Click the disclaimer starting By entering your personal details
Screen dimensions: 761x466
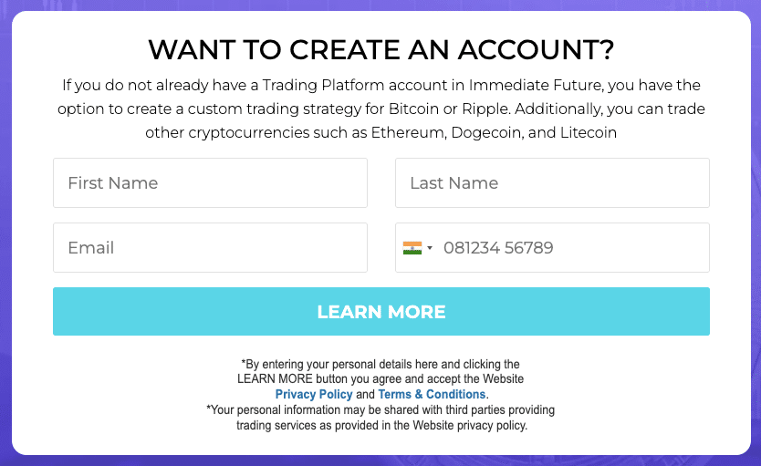pyautogui.click(x=380, y=364)
